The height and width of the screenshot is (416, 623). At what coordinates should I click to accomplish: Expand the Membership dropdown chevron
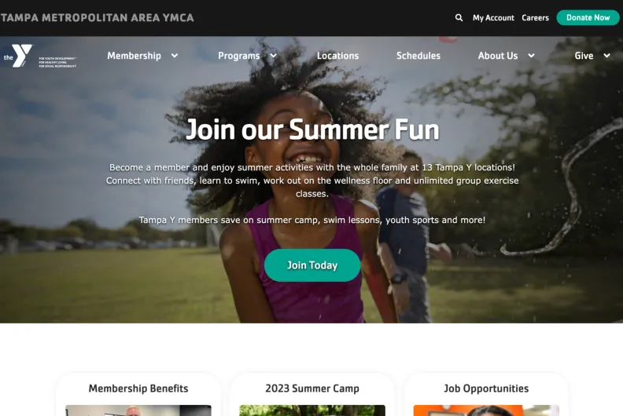[x=175, y=56]
